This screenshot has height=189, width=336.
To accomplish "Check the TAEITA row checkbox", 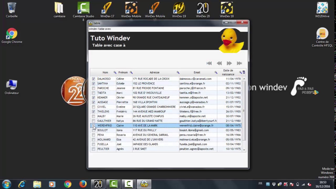I will (93, 93).
